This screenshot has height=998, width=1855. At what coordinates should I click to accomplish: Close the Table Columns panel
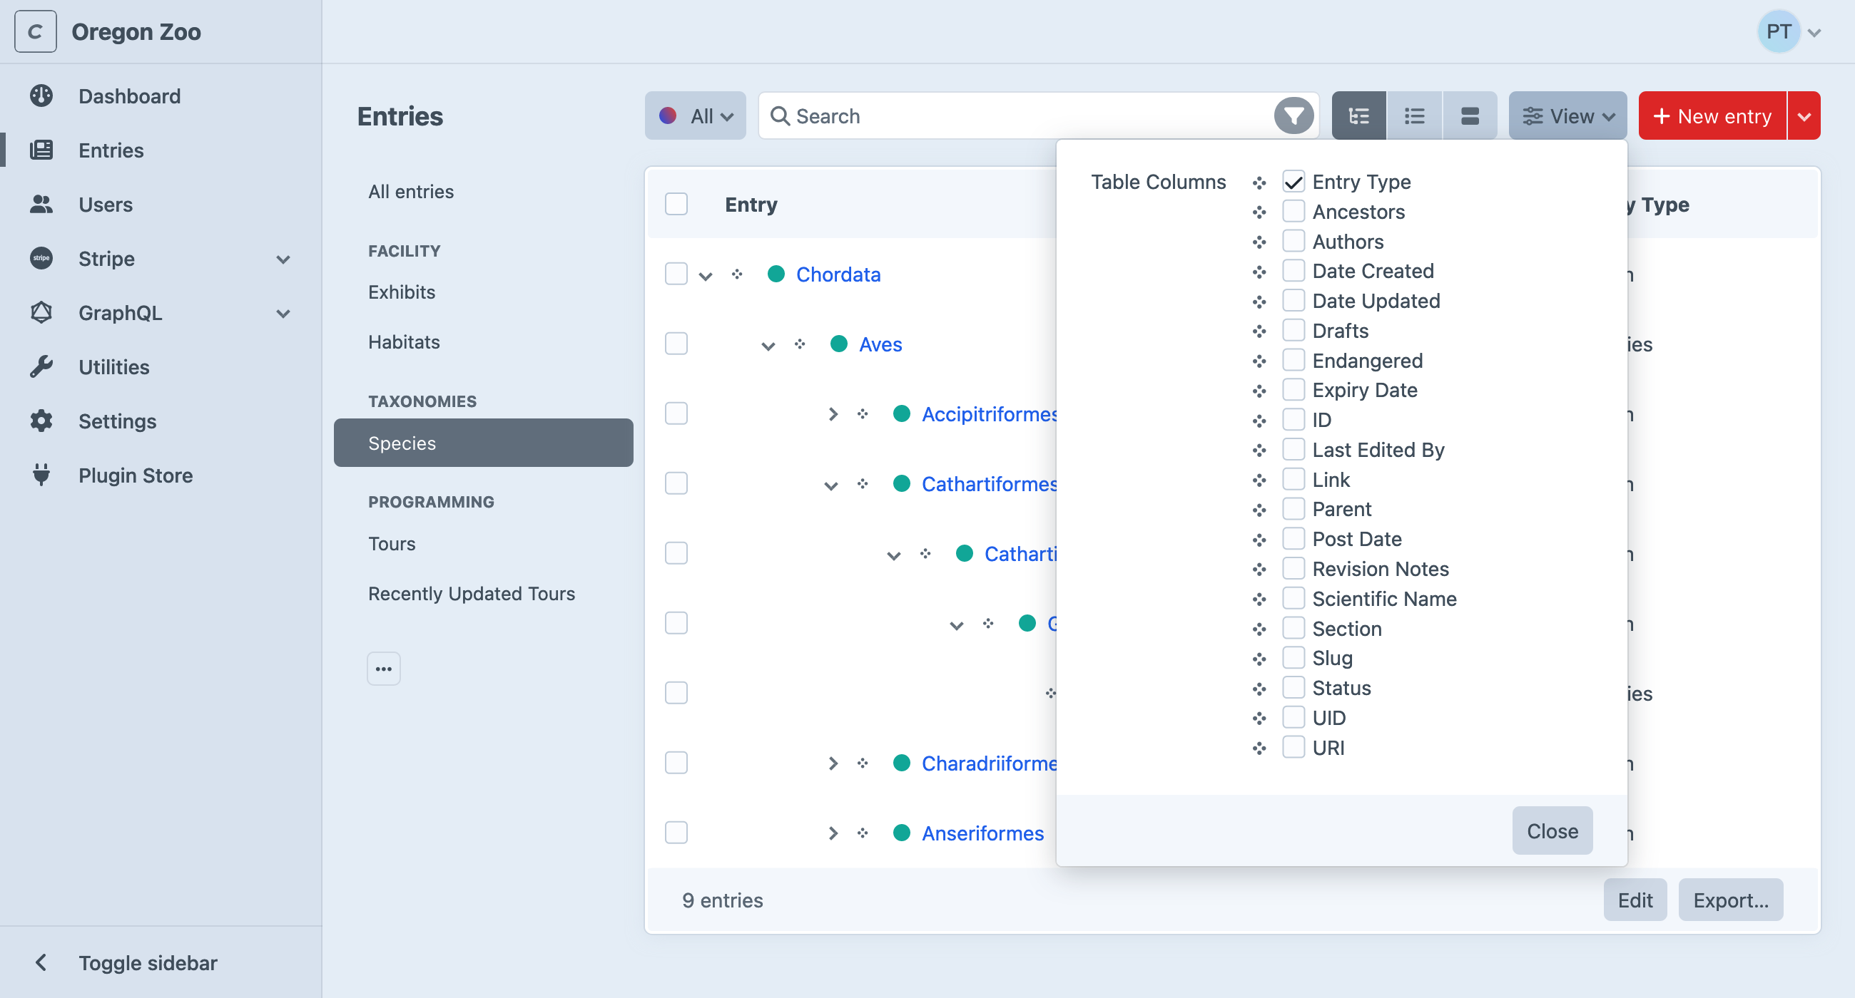click(x=1552, y=830)
